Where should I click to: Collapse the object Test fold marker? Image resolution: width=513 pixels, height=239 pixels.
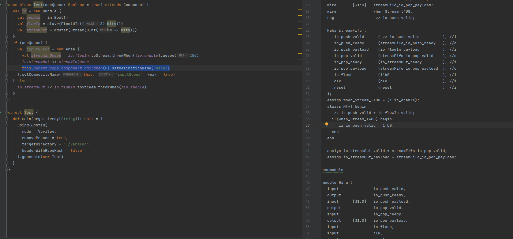click(6, 113)
